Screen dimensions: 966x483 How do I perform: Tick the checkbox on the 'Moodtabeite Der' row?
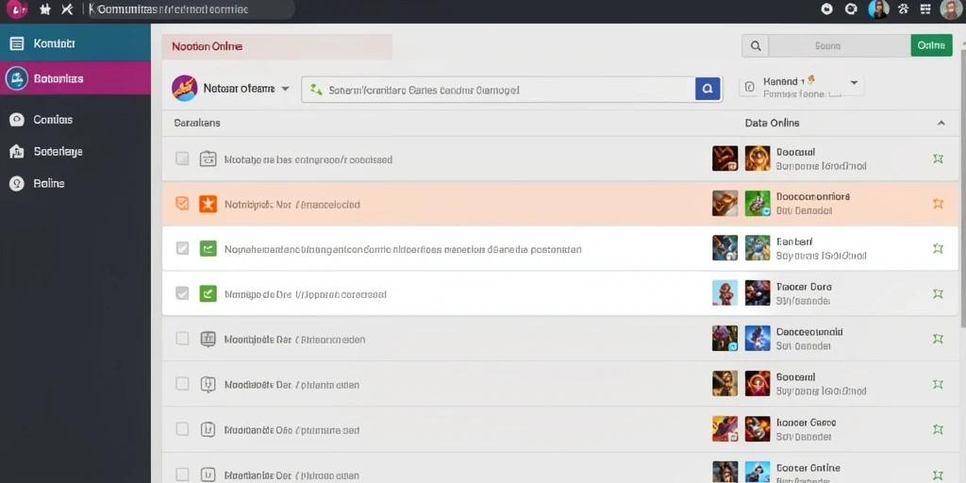[182, 384]
